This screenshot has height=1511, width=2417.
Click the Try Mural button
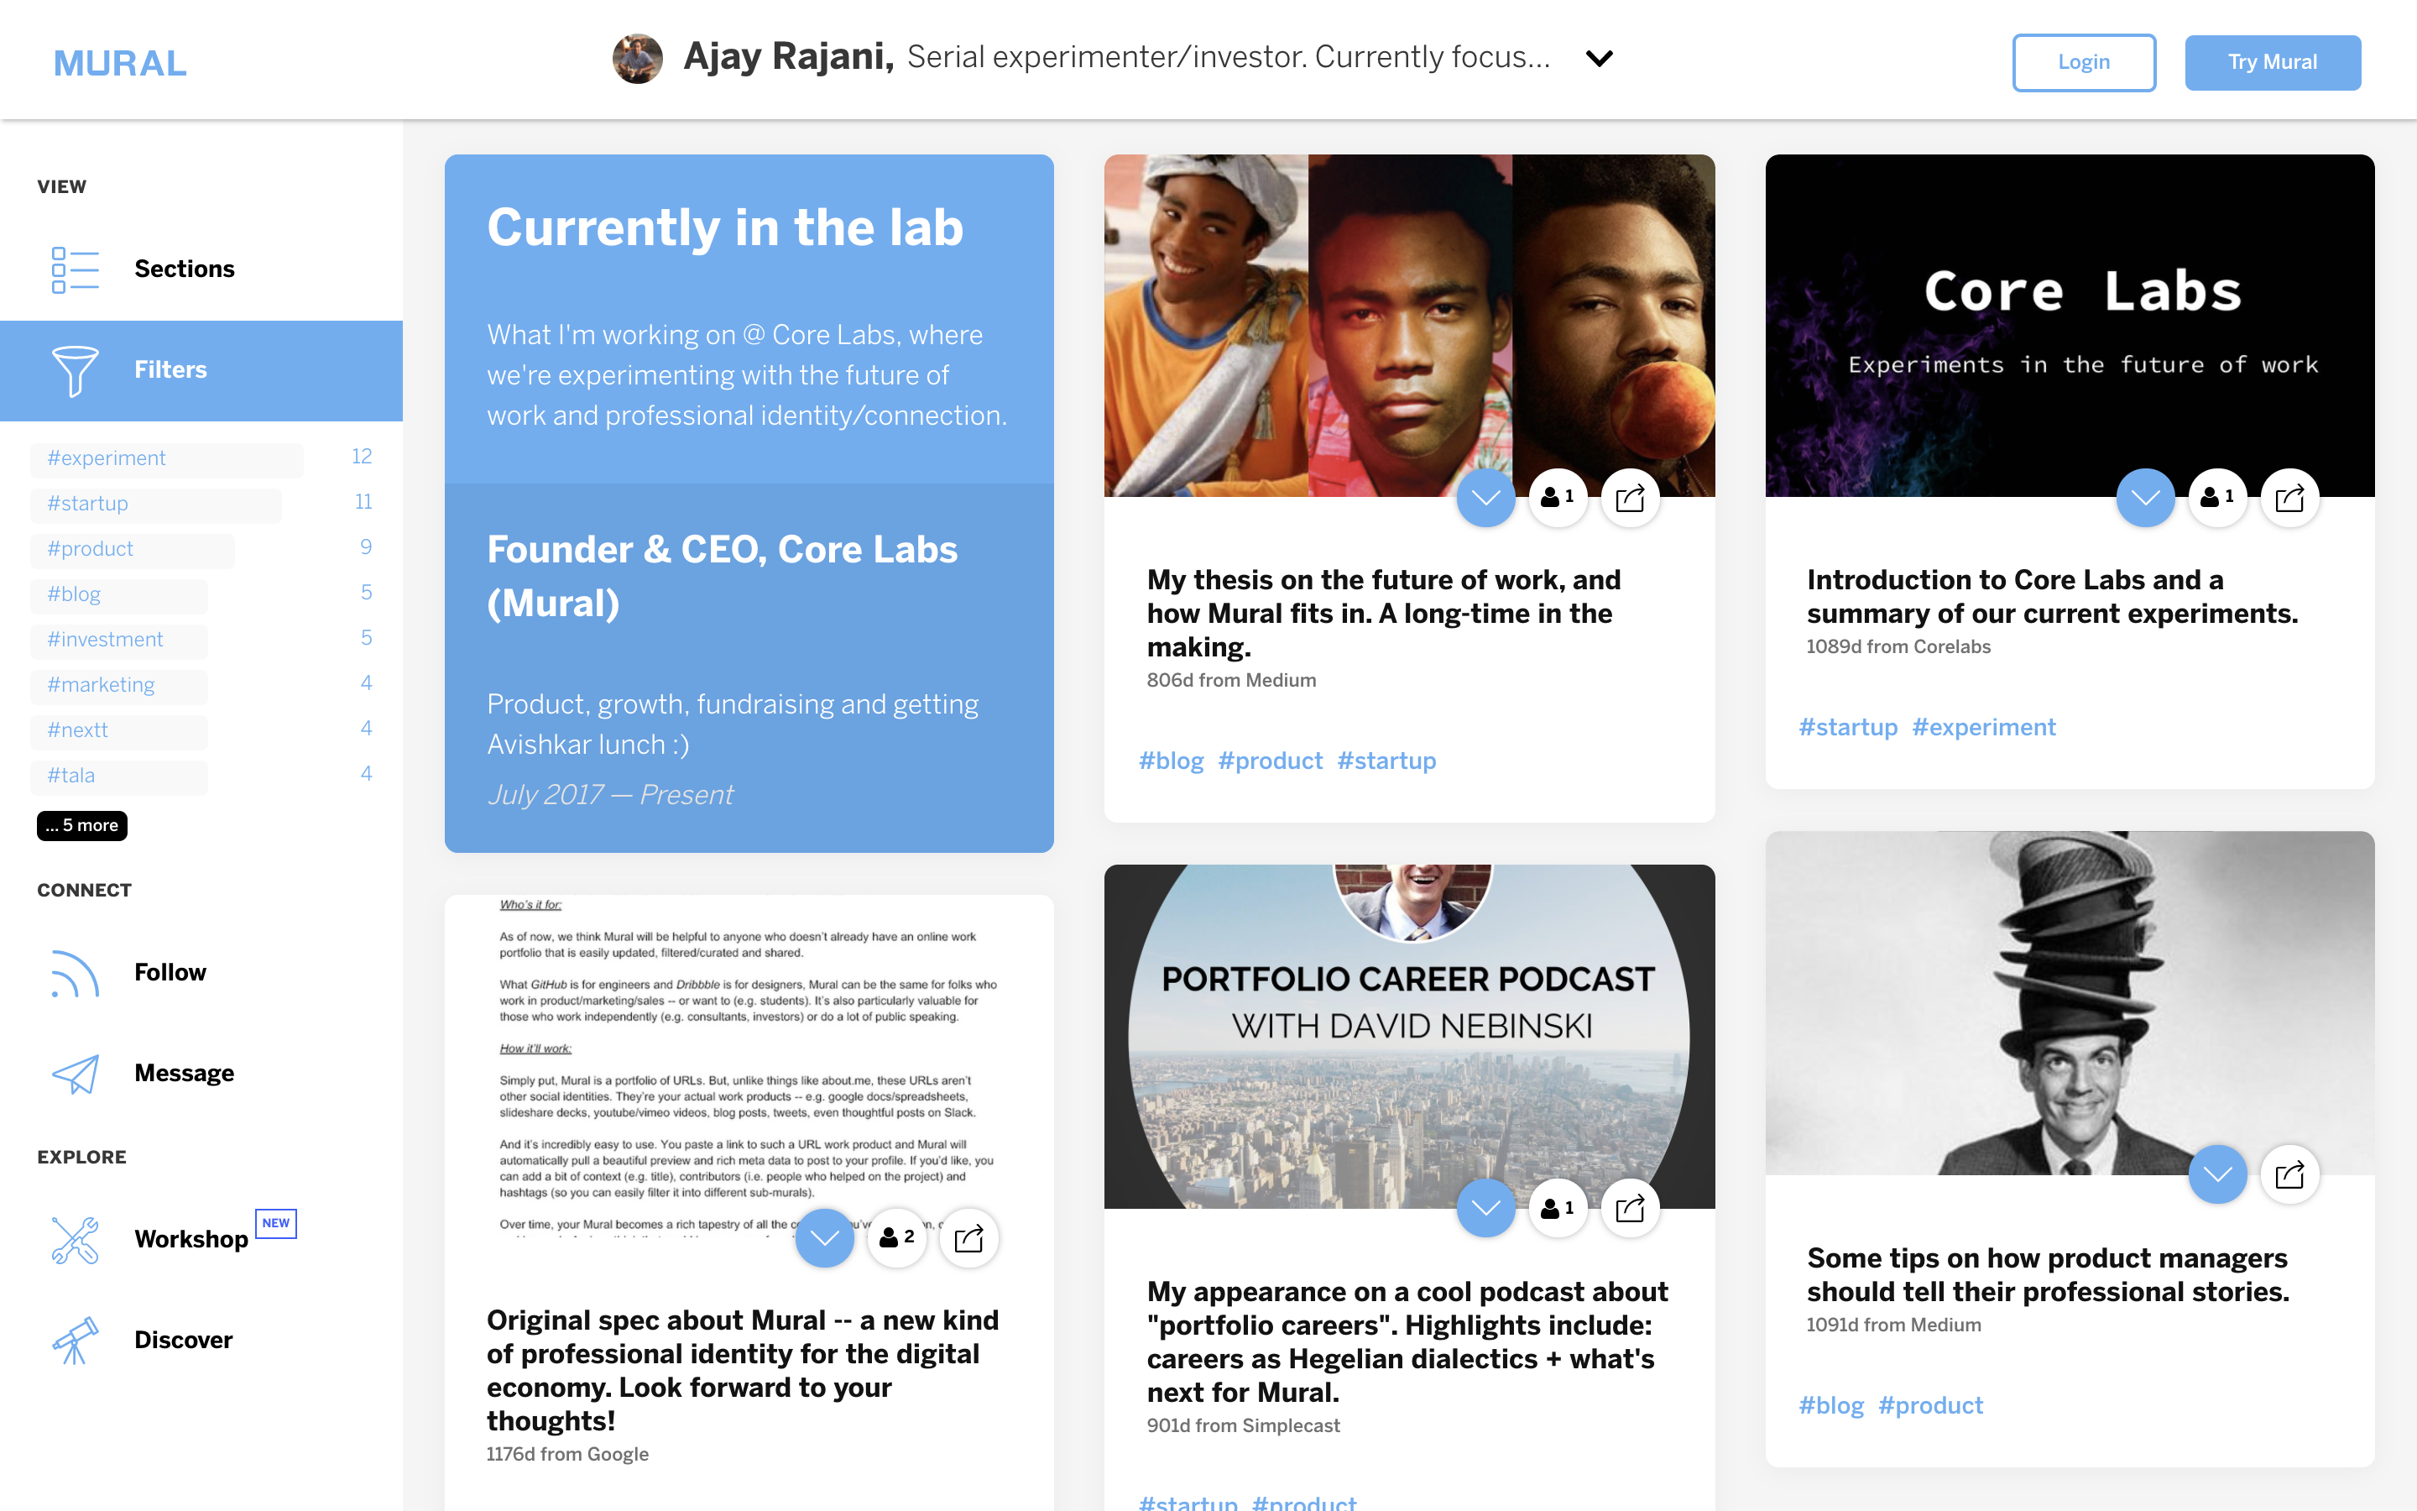2272,62
